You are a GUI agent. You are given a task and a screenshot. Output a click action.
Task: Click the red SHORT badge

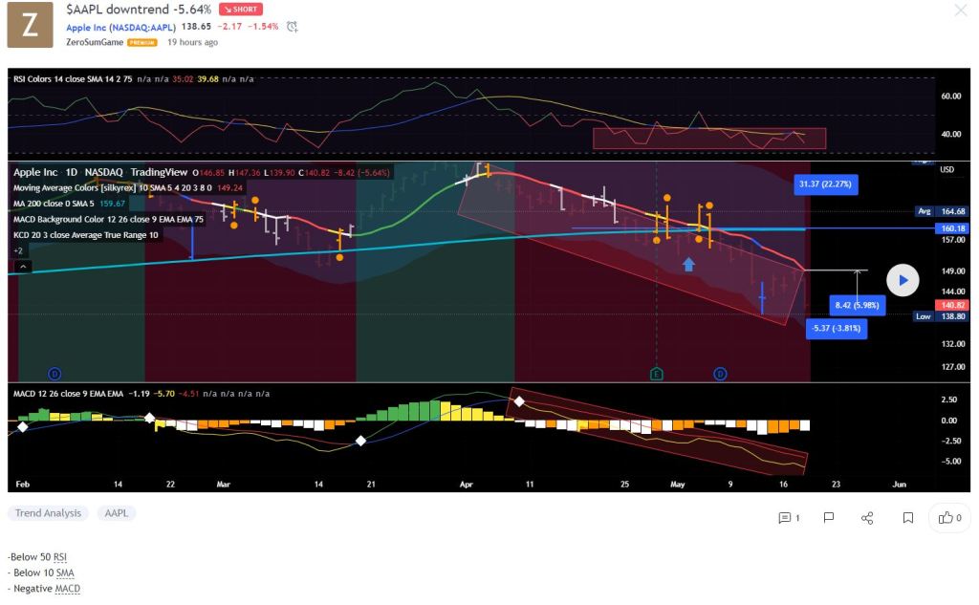[x=242, y=9]
